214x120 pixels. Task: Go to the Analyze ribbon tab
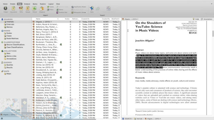coord(27,4)
